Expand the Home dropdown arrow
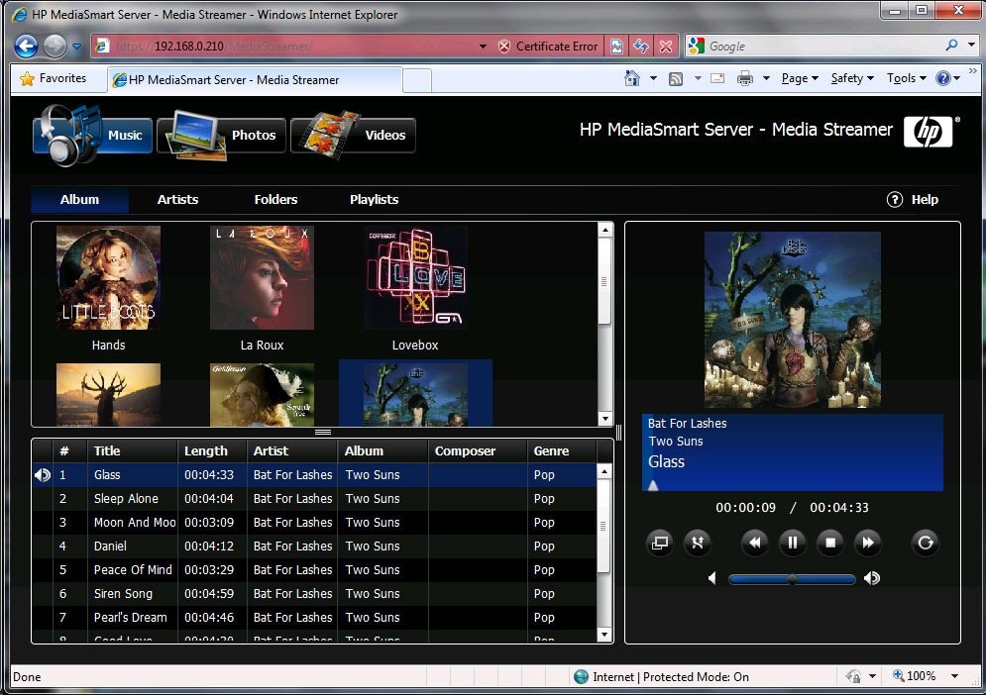Image resolution: width=986 pixels, height=695 pixels. 653,78
